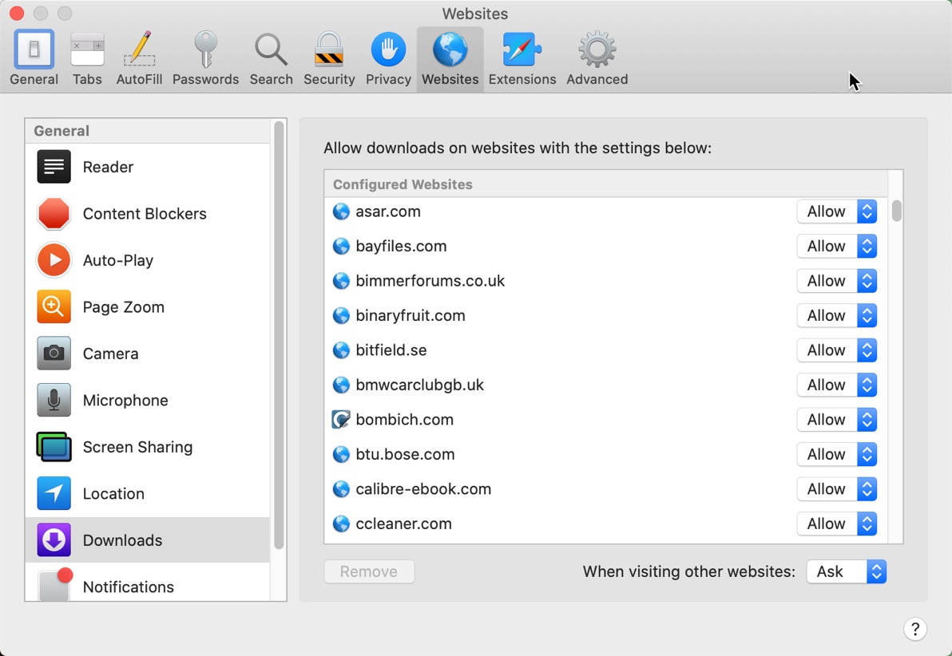Click the Location sidebar label
Image resolution: width=952 pixels, height=656 pixels.
113,493
